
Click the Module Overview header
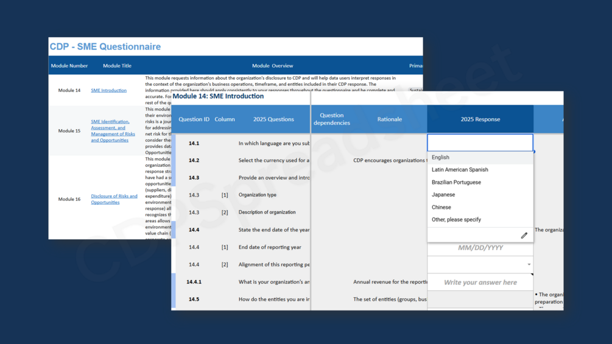coord(272,66)
